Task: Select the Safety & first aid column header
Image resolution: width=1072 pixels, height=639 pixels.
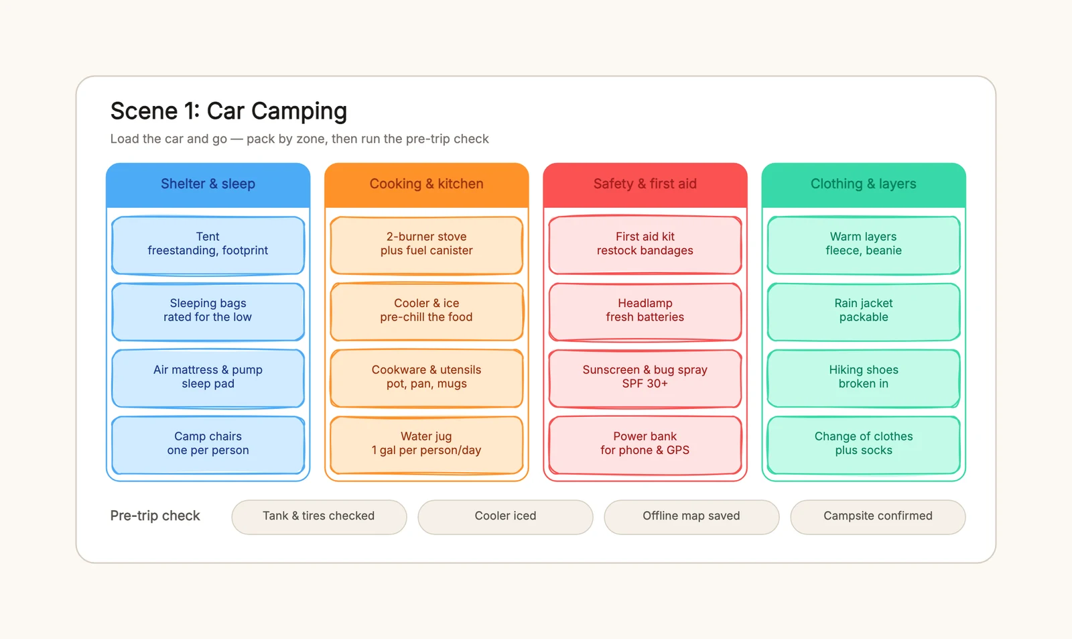Action: click(x=645, y=184)
